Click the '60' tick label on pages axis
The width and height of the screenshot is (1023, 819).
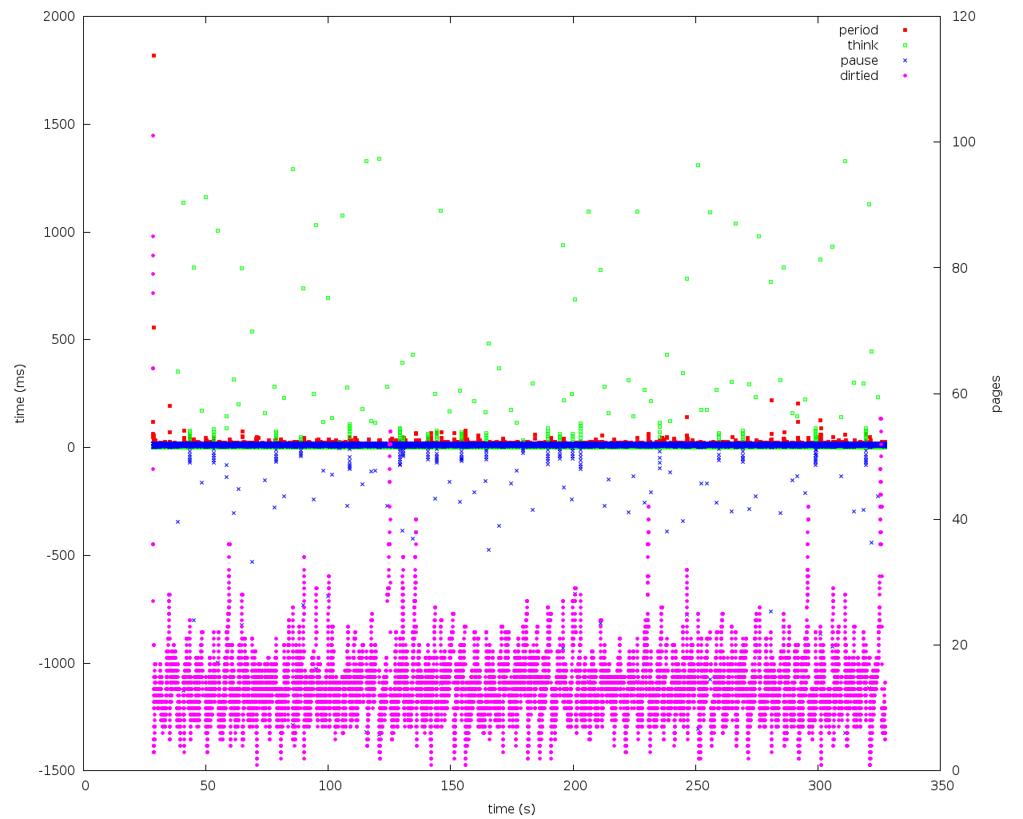(x=961, y=394)
